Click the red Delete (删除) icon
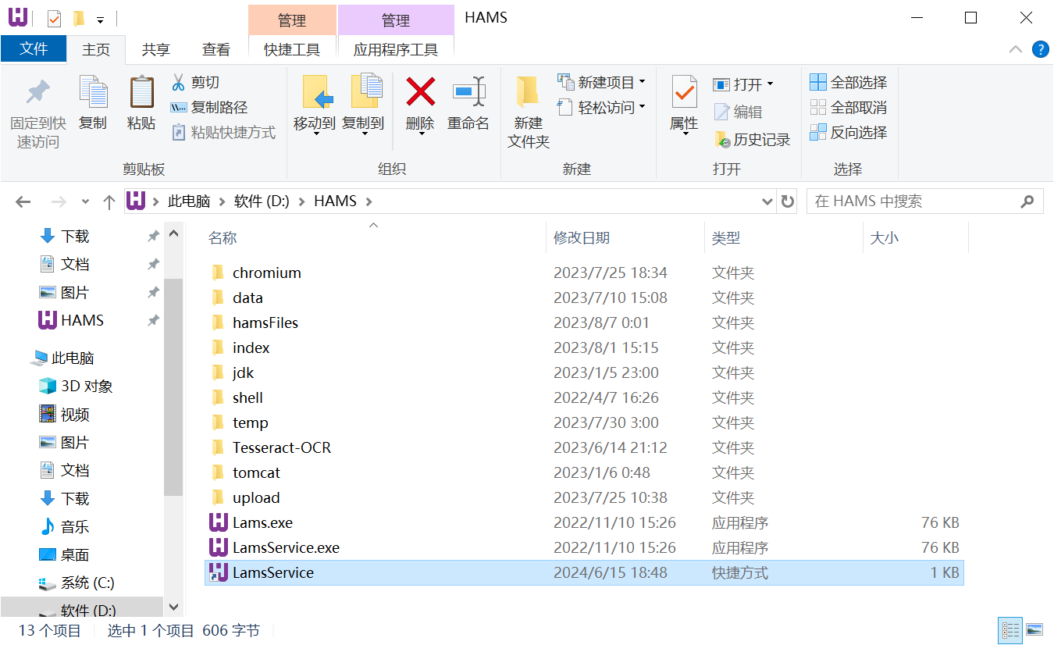 tap(420, 93)
